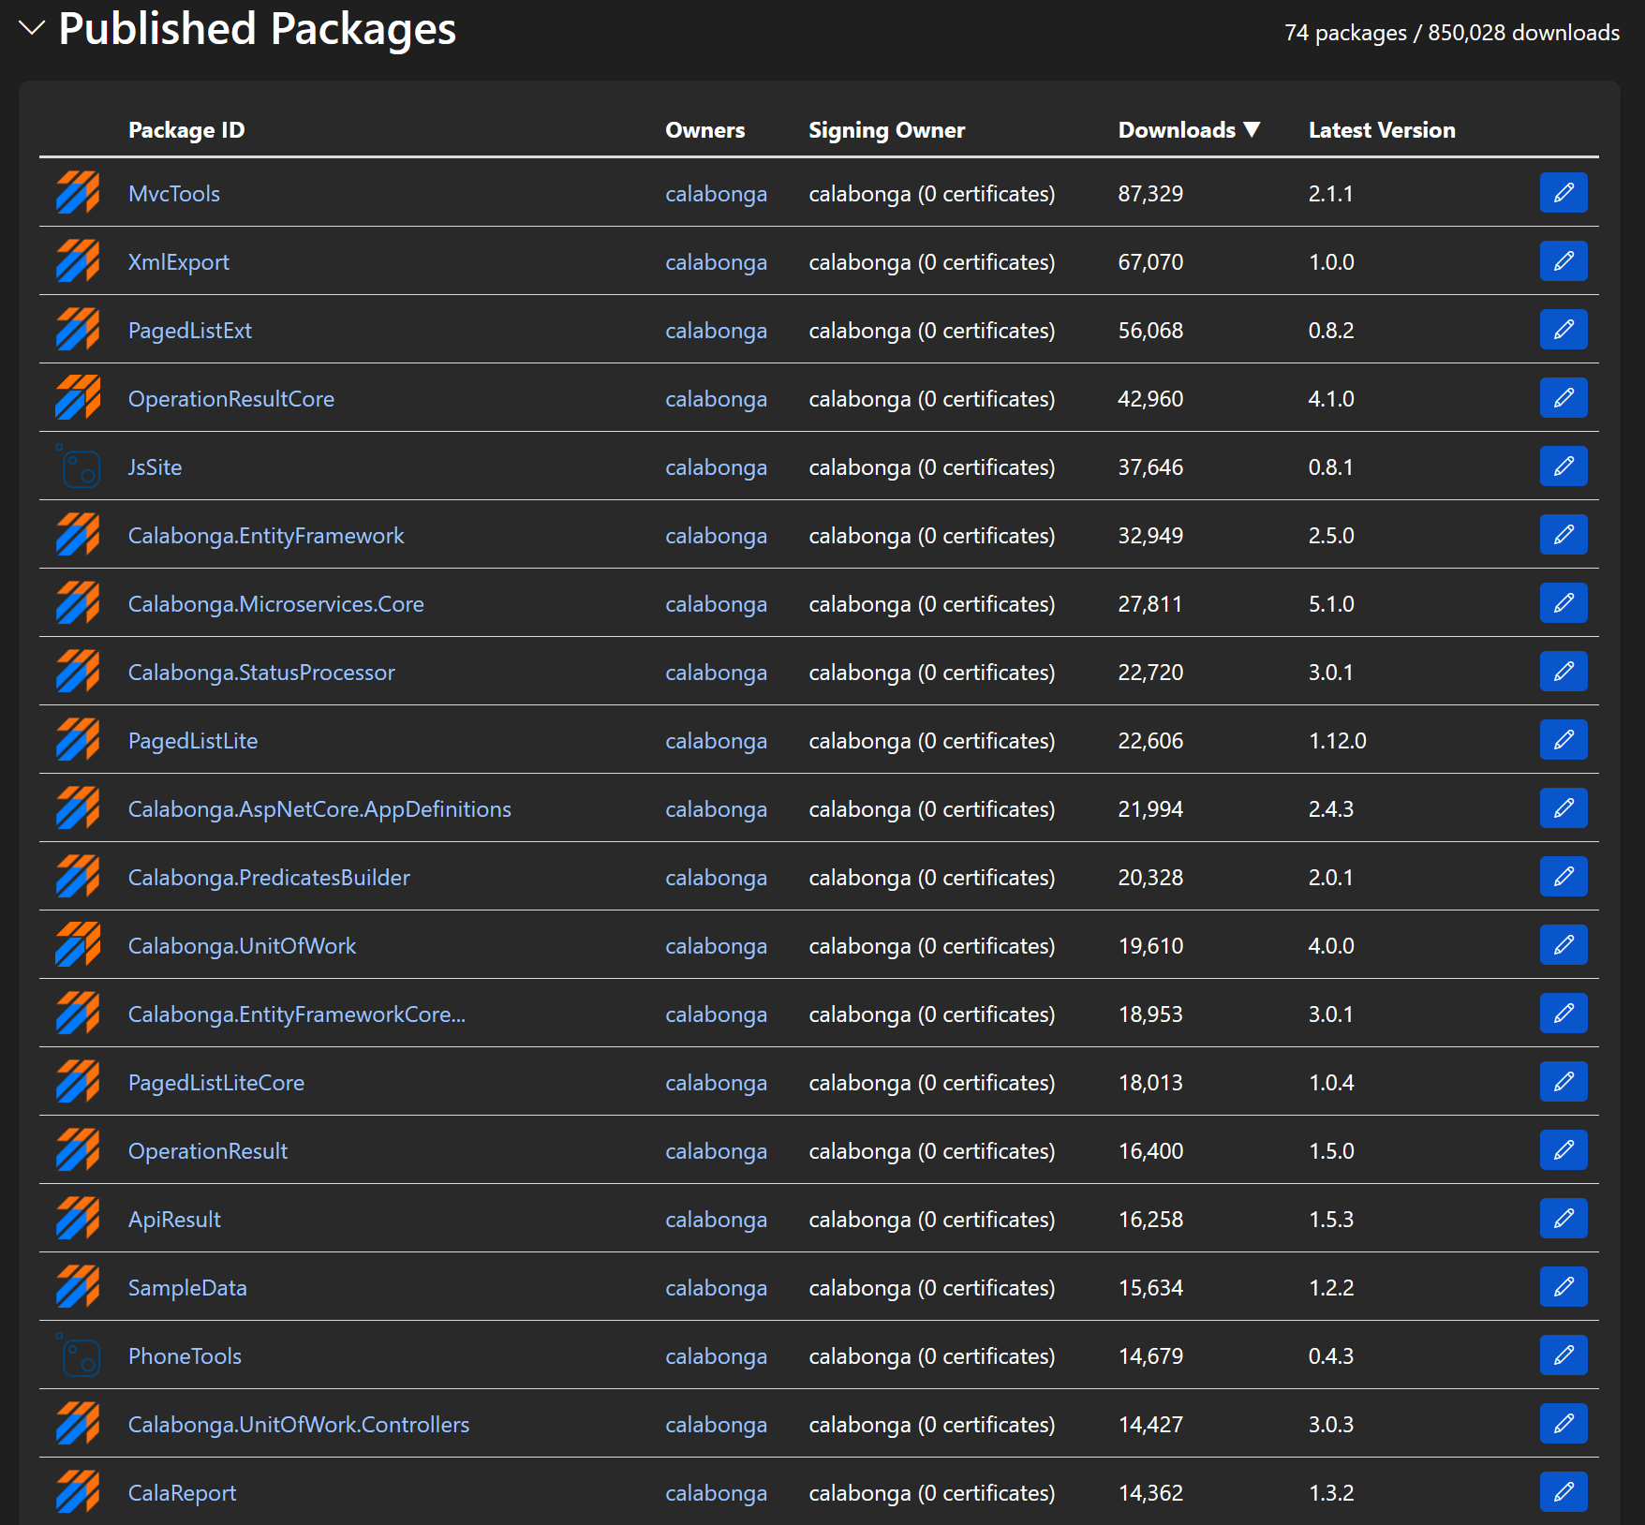Open the PagedListLiteCore package link
This screenshot has width=1645, height=1525.
[216, 1083]
